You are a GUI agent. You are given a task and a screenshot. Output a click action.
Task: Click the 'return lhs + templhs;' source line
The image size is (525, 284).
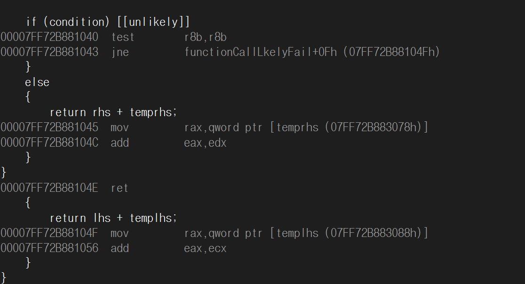coord(113,218)
